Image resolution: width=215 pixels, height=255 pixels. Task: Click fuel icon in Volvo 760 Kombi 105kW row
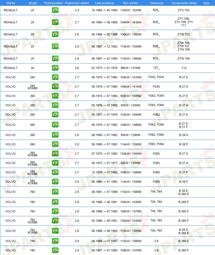(x=55, y=221)
